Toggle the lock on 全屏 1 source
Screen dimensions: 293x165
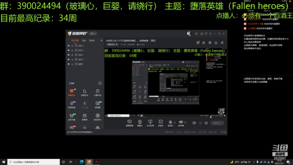[x=72, y=64]
